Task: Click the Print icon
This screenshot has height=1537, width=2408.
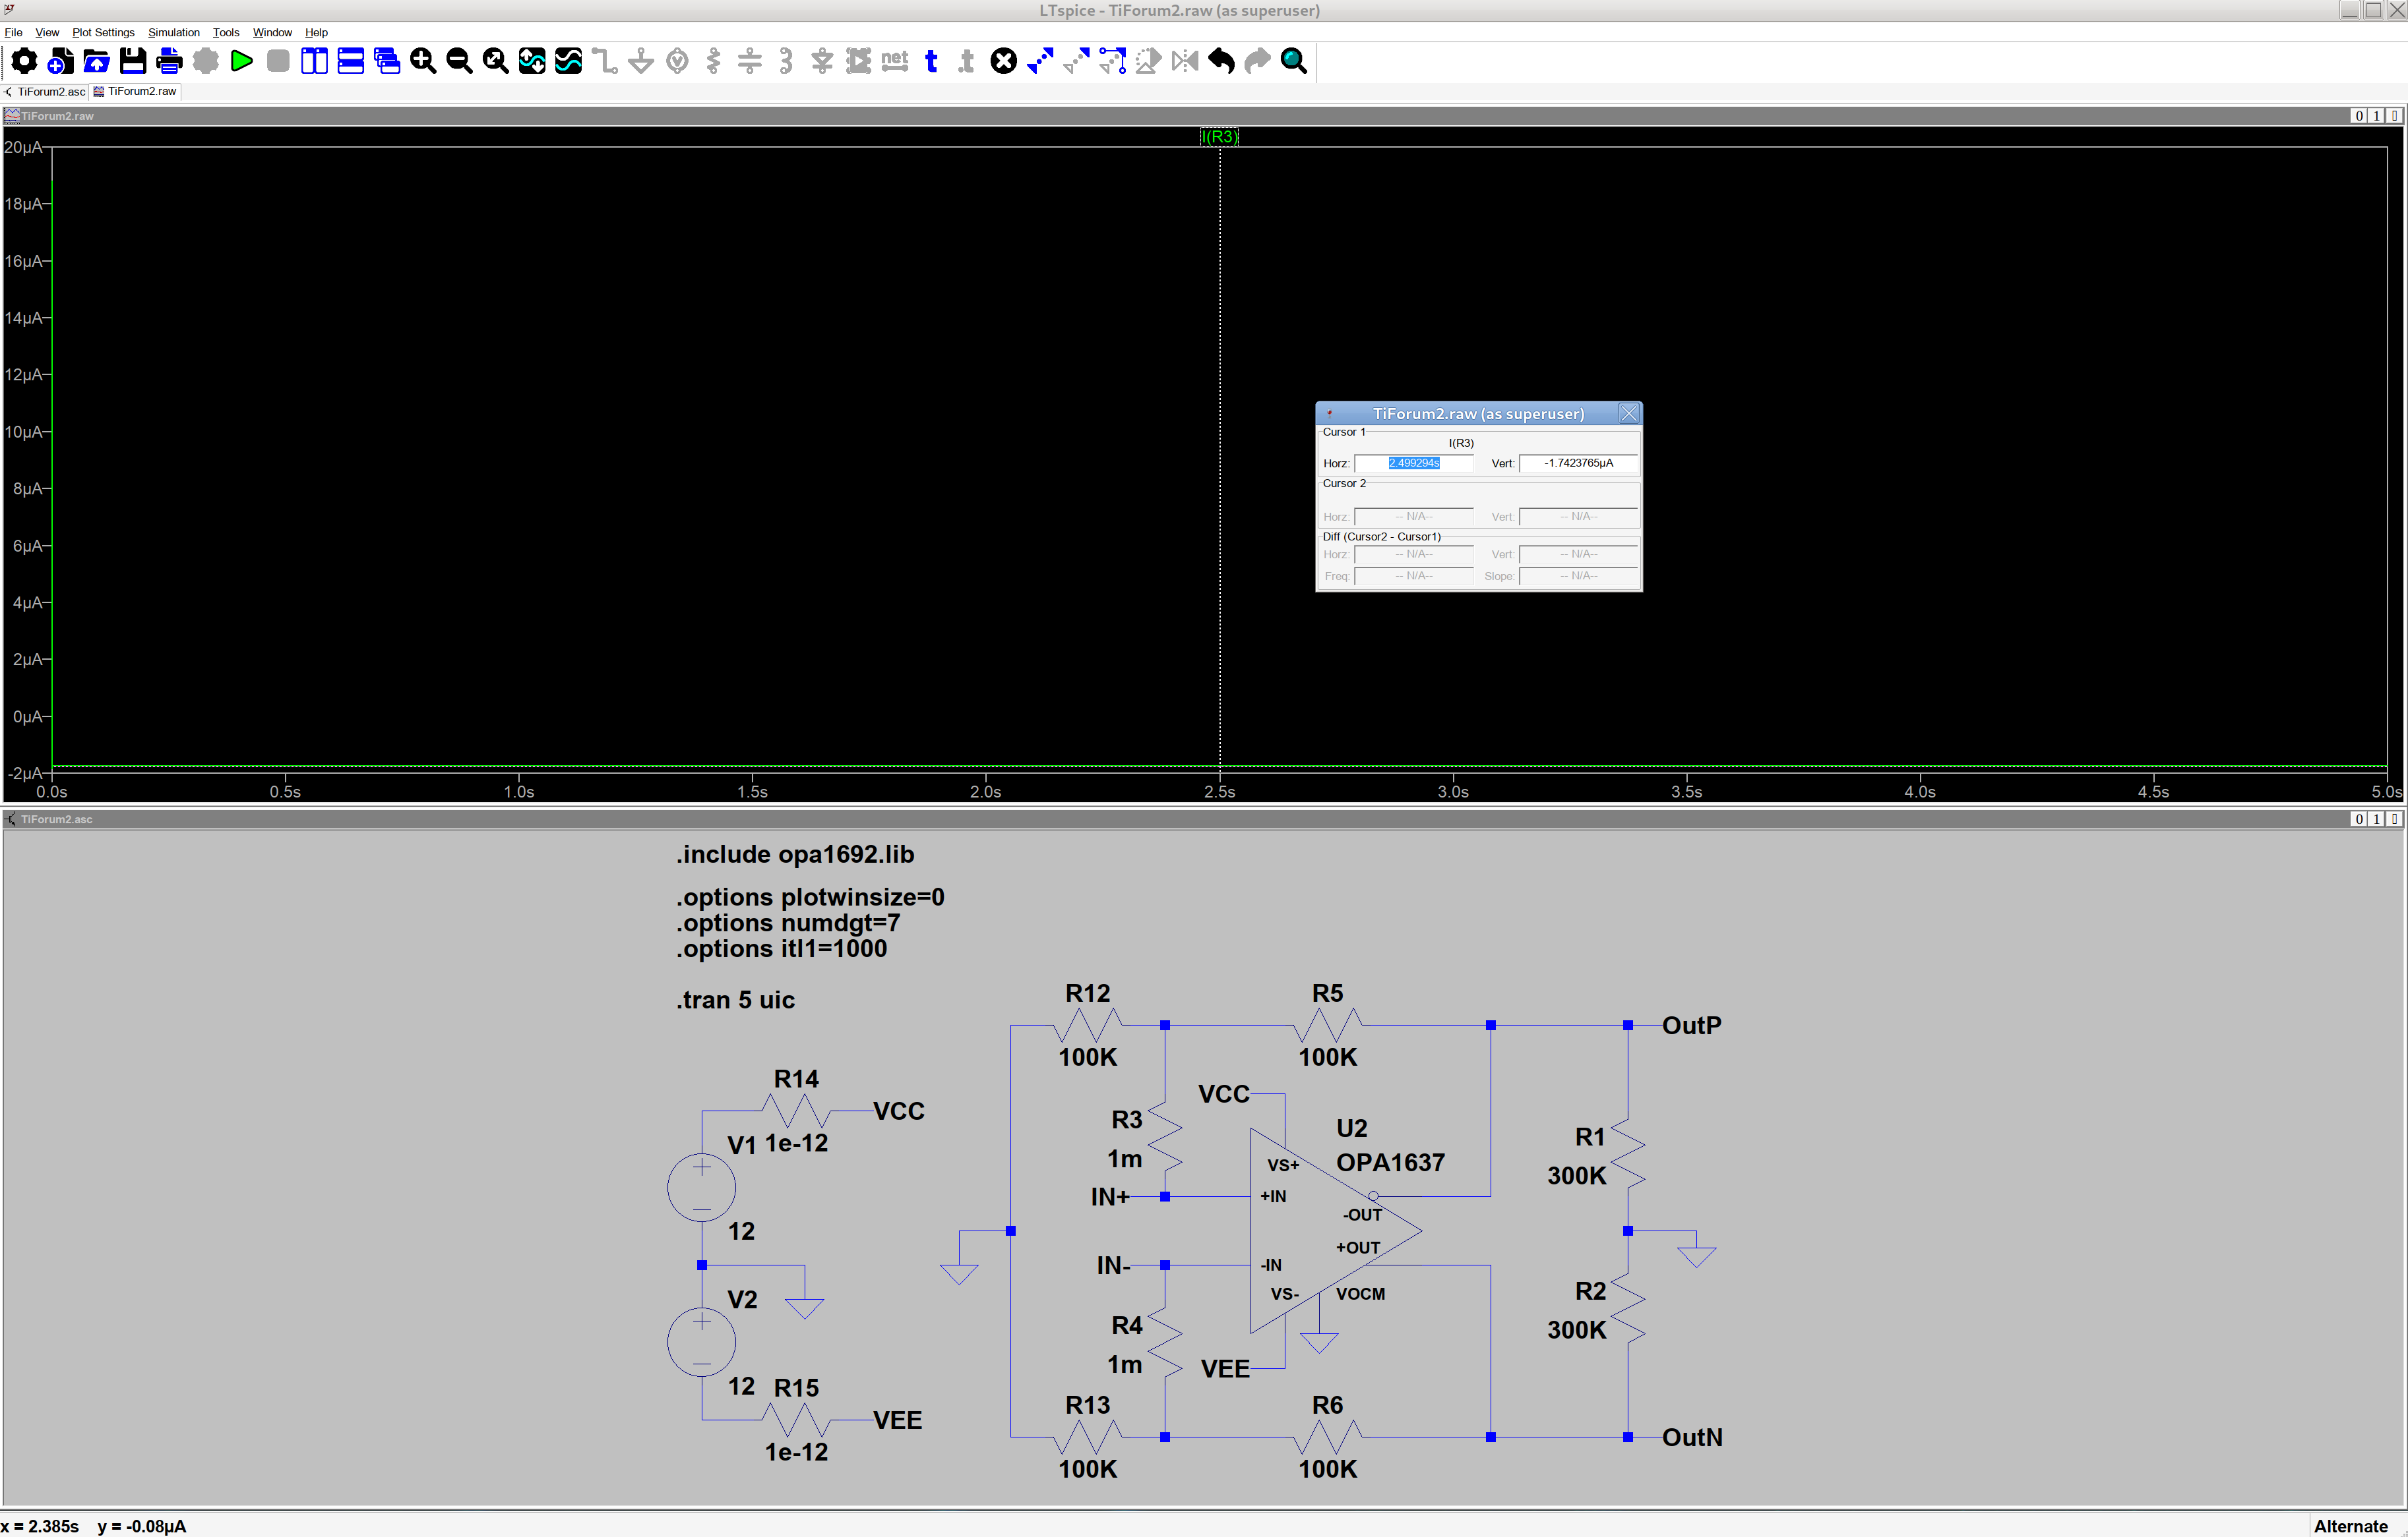Action: (x=169, y=61)
